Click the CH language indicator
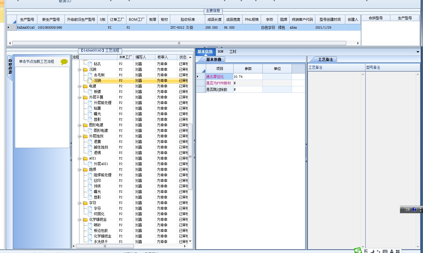The height and width of the screenshot is (253, 423). click(408, 209)
